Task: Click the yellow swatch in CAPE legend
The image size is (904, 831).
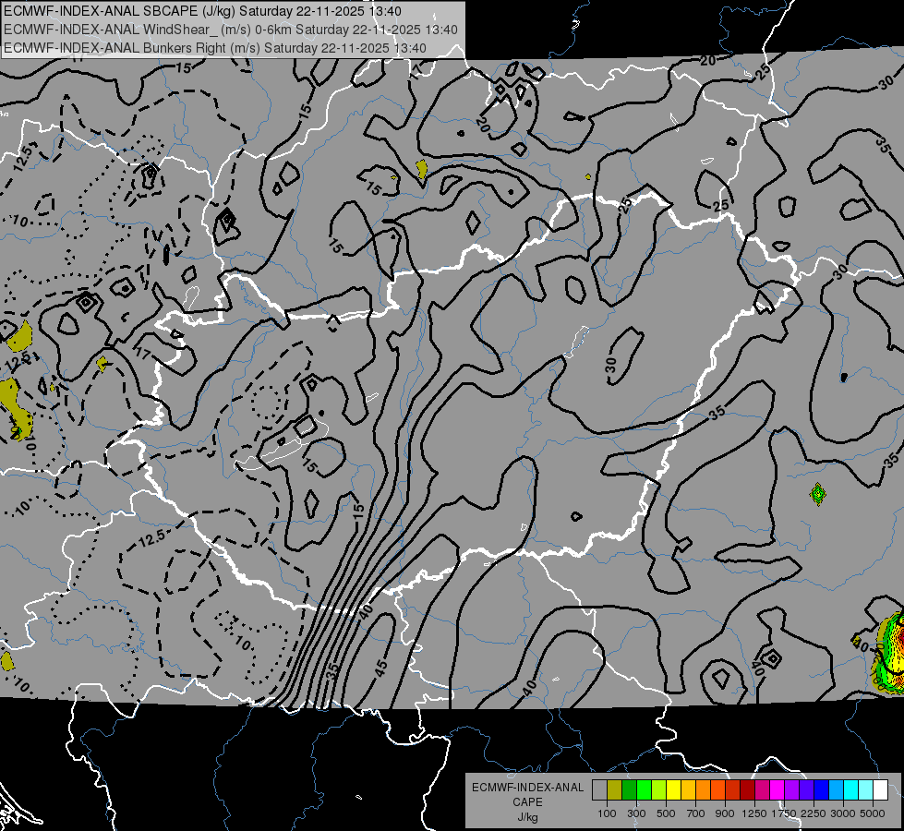Action: point(673,789)
